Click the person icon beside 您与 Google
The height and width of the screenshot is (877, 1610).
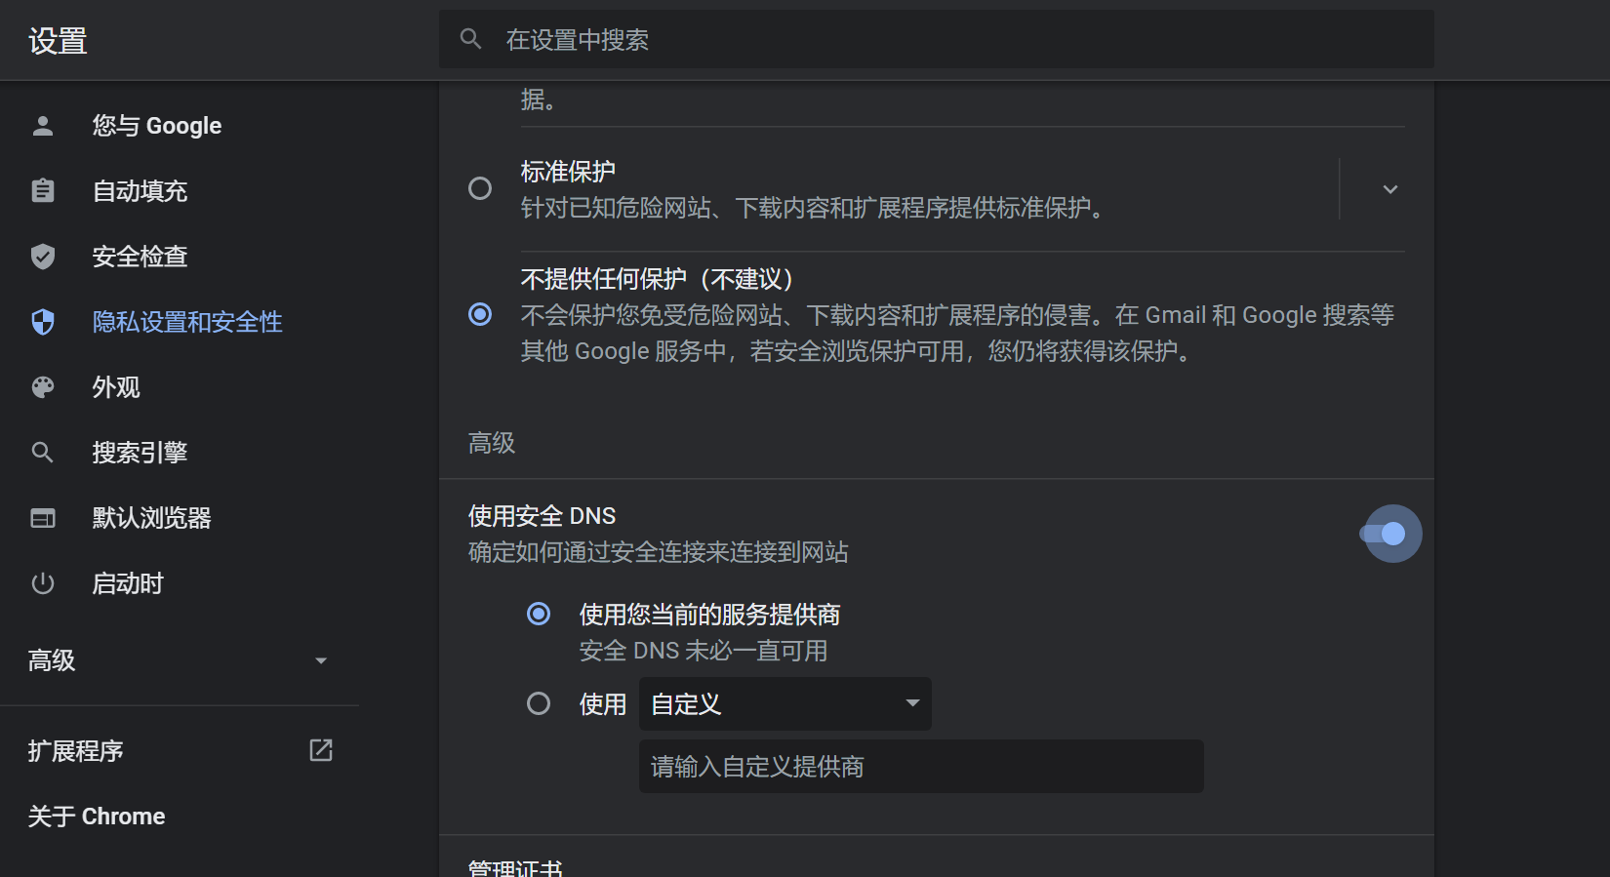tap(43, 126)
